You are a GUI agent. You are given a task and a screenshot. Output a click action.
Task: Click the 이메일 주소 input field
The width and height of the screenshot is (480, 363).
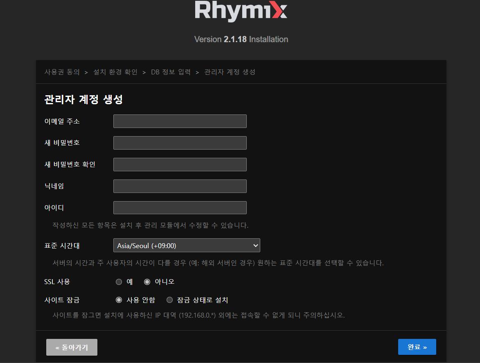(x=180, y=121)
